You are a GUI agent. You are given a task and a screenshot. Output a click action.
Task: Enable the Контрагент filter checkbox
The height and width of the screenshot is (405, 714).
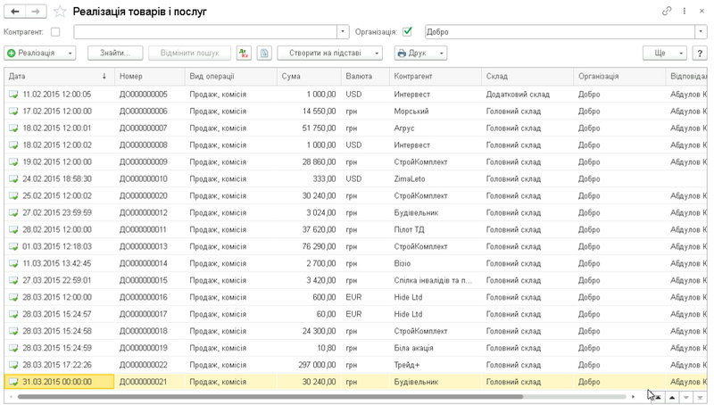56,32
